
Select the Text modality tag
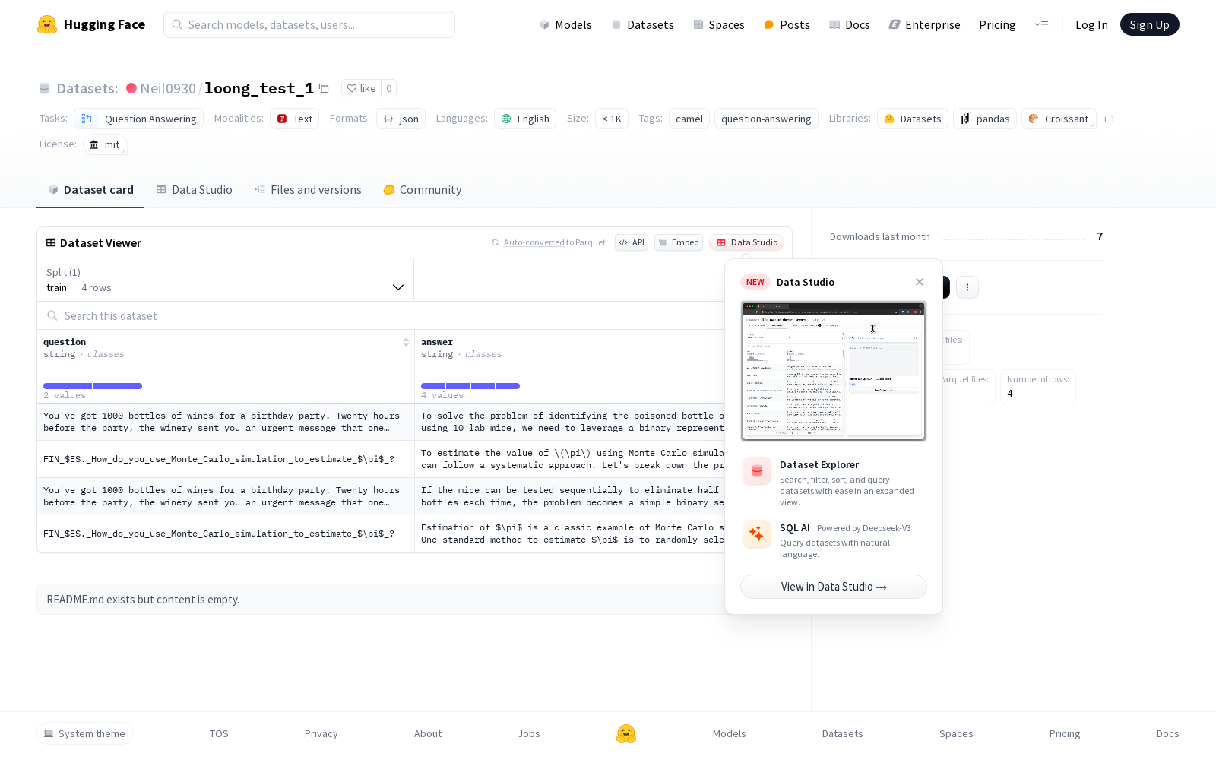point(295,119)
